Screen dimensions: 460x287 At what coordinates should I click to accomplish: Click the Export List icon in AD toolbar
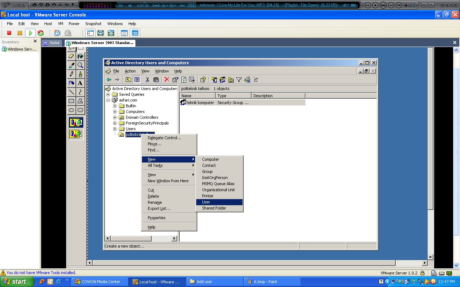pyautogui.click(x=192, y=80)
